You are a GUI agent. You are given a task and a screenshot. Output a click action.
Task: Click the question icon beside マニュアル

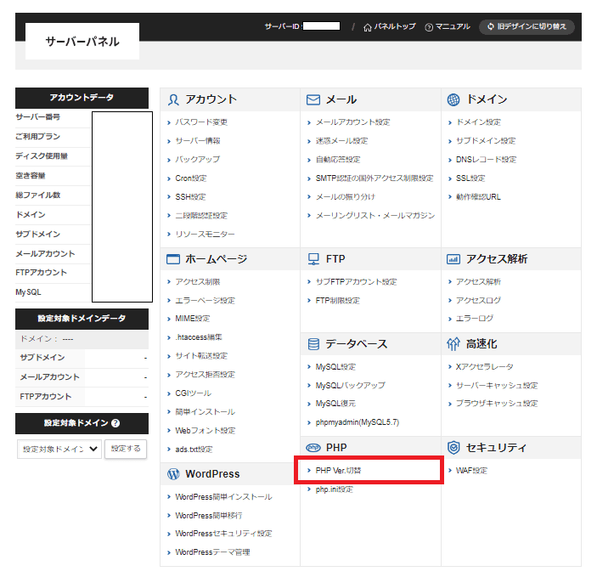click(429, 27)
